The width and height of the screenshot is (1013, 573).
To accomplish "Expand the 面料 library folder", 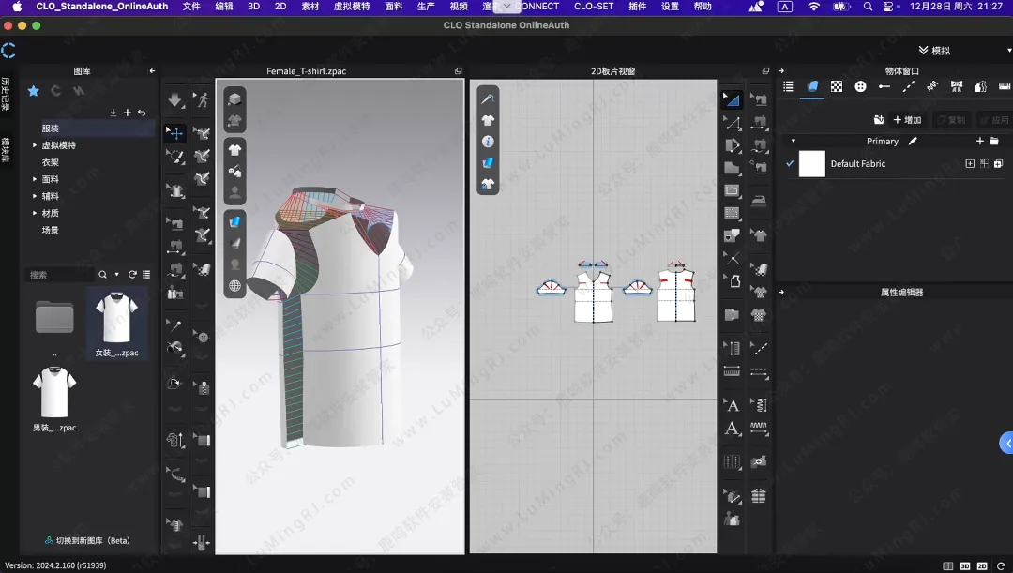I will point(35,179).
